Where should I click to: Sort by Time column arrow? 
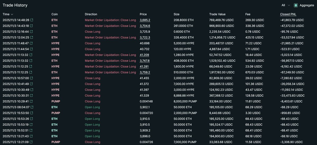pos(12,14)
